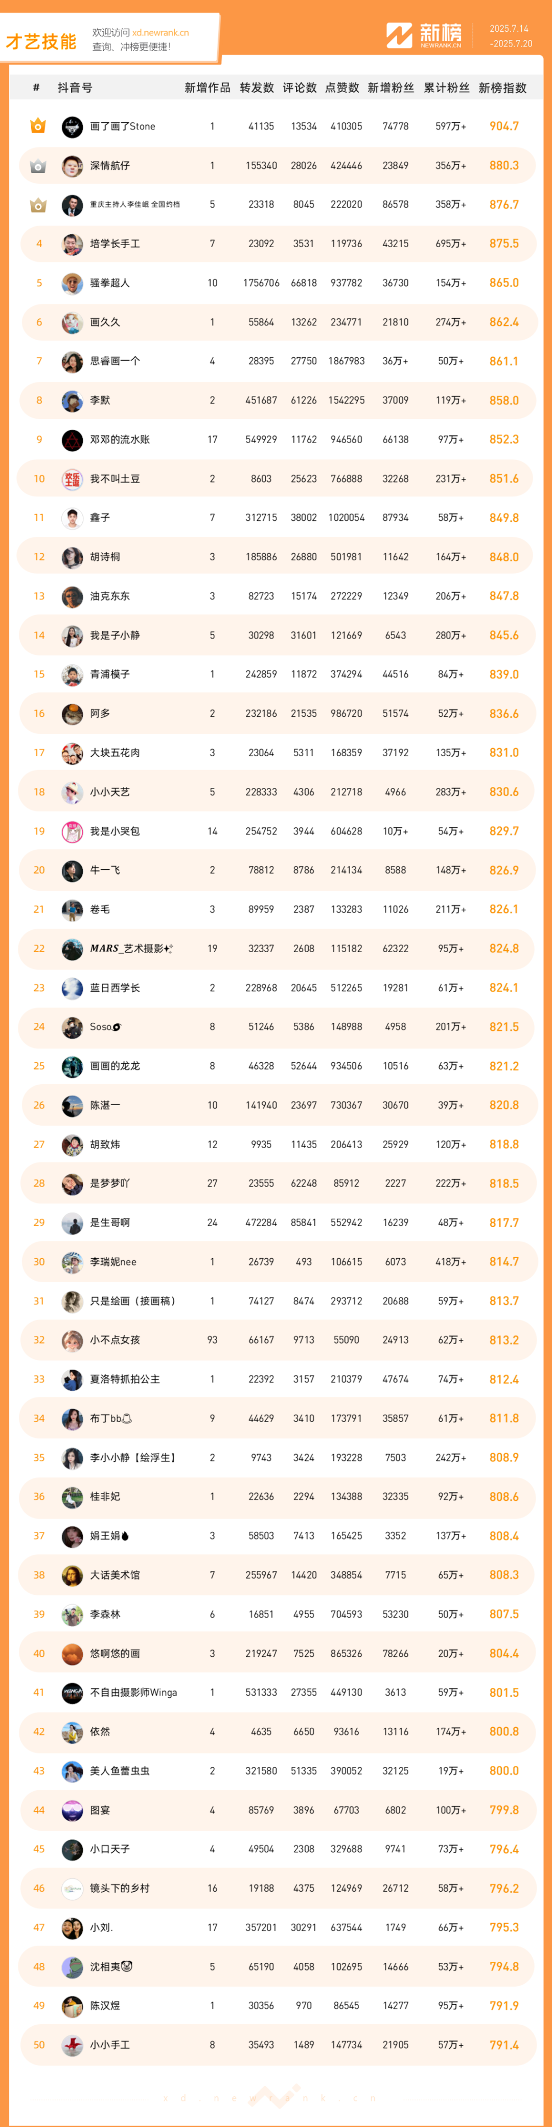Click 大话美术馆 account name
This screenshot has width=552, height=2127.
pyautogui.click(x=114, y=1575)
